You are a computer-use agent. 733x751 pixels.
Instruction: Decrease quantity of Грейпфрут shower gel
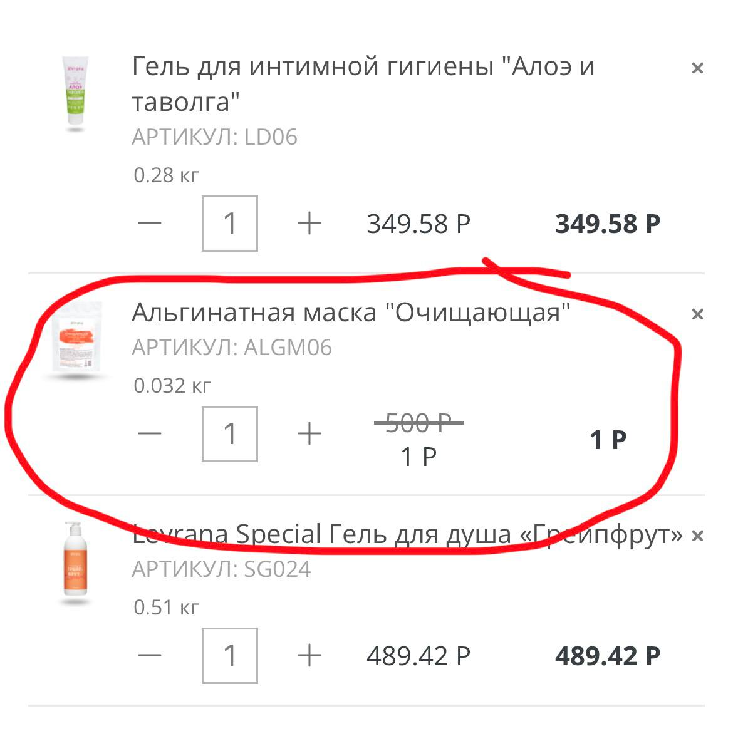tap(150, 655)
